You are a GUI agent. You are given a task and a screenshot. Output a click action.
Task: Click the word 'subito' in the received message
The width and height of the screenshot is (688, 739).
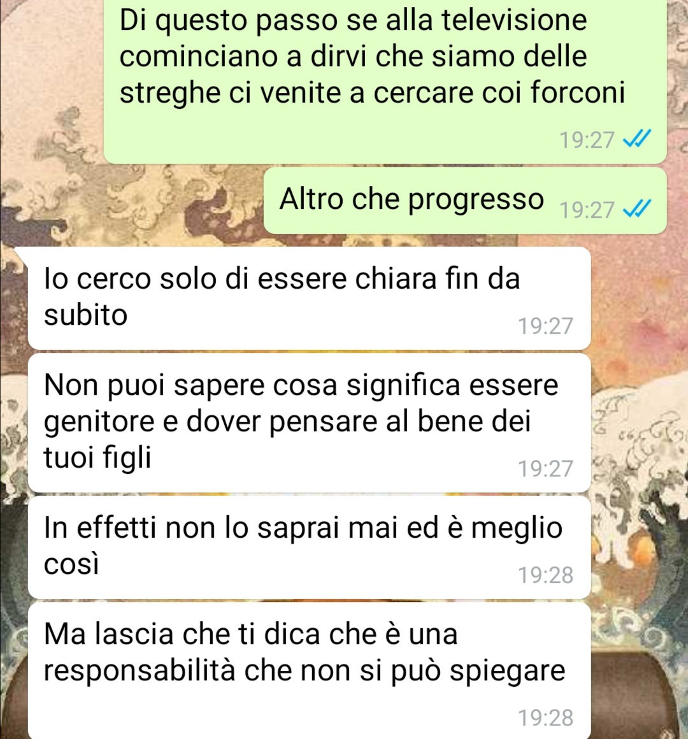(x=85, y=315)
